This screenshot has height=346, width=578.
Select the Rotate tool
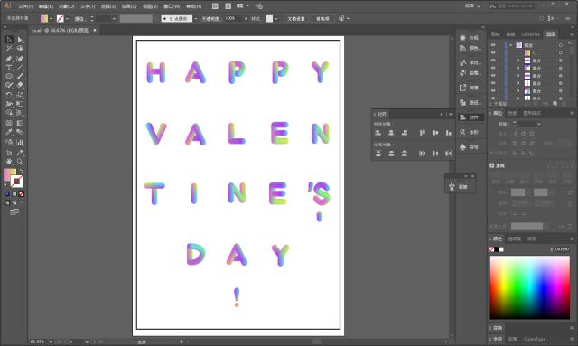click(9, 95)
